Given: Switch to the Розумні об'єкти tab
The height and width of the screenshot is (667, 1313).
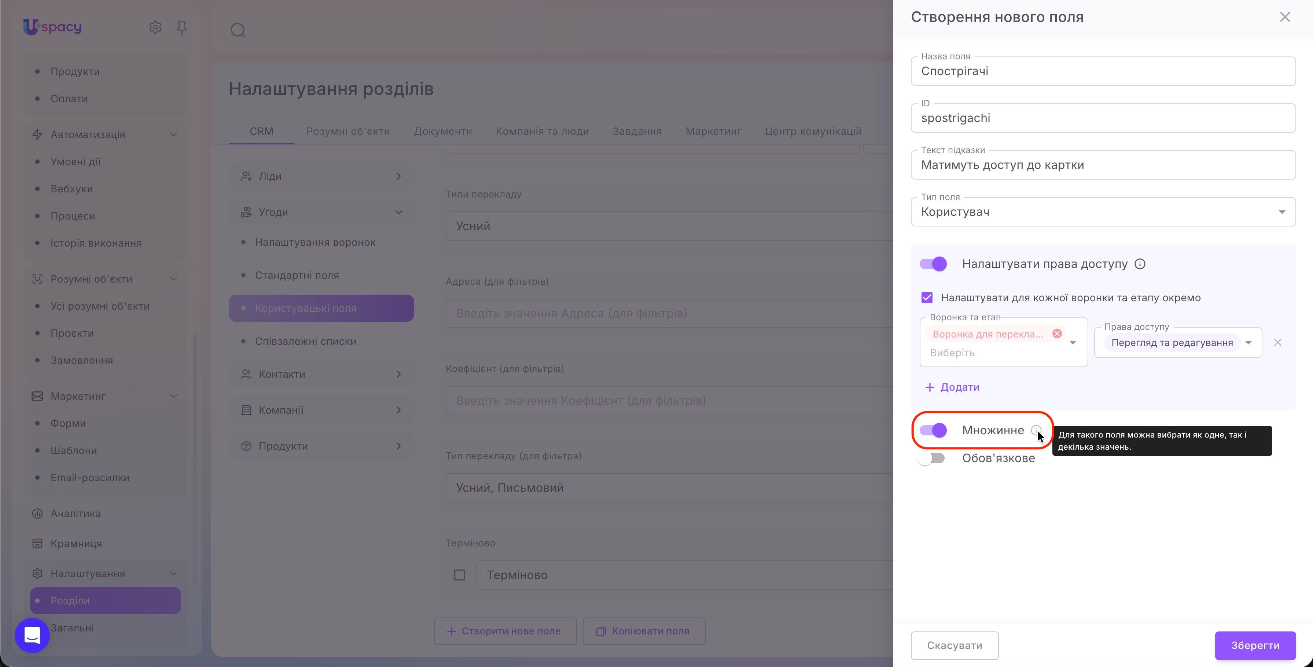Looking at the screenshot, I should [348, 132].
